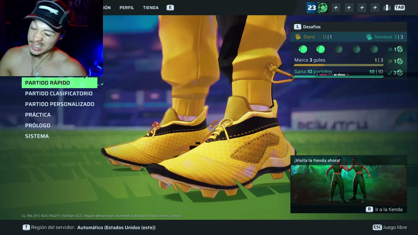Click the R key icon for the store
The width and height of the screenshot is (418, 235).
point(369,210)
